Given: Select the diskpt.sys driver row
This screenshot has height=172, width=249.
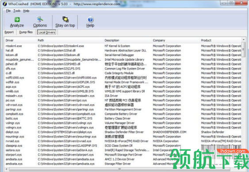Looking at the screenshot, I should pyautogui.click(x=123, y=132).
